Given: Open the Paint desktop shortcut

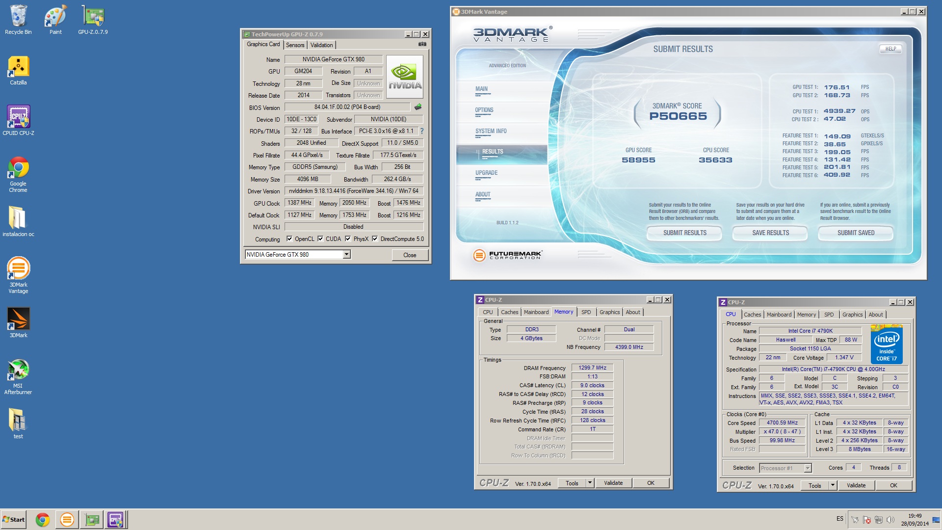Looking at the screenshot, I should [x=55, y=20].
